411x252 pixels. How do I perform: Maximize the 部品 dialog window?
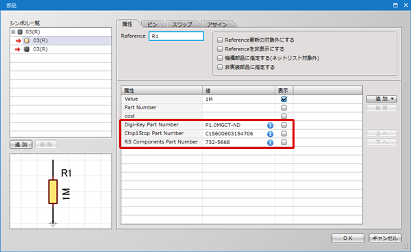point(395,5)
